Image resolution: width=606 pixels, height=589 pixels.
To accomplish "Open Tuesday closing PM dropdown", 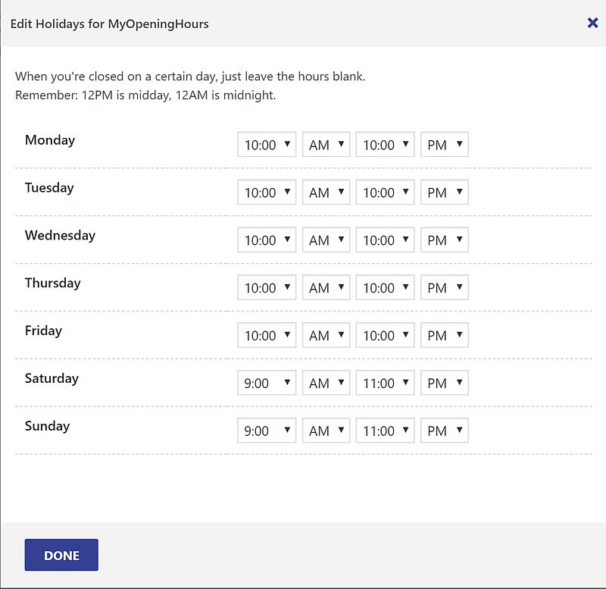I will (445, 192).
